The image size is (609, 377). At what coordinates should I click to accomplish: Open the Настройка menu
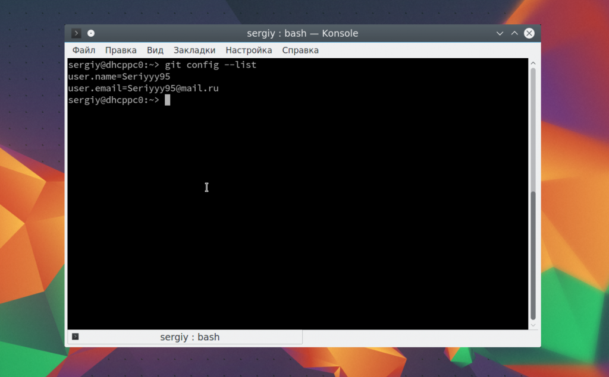coord(249,50)
